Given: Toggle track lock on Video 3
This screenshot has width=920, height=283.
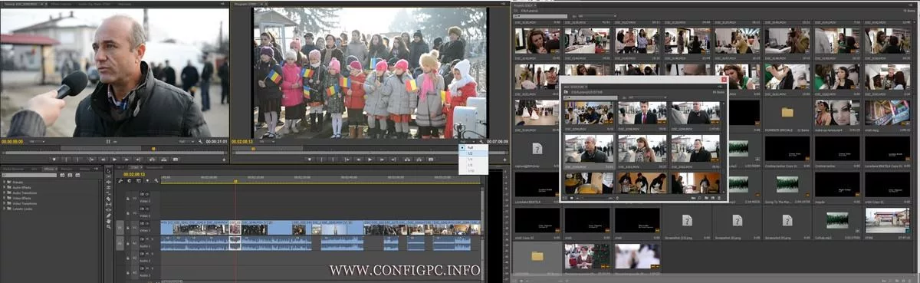Looking at the screenshot, I should click(128, 198).
